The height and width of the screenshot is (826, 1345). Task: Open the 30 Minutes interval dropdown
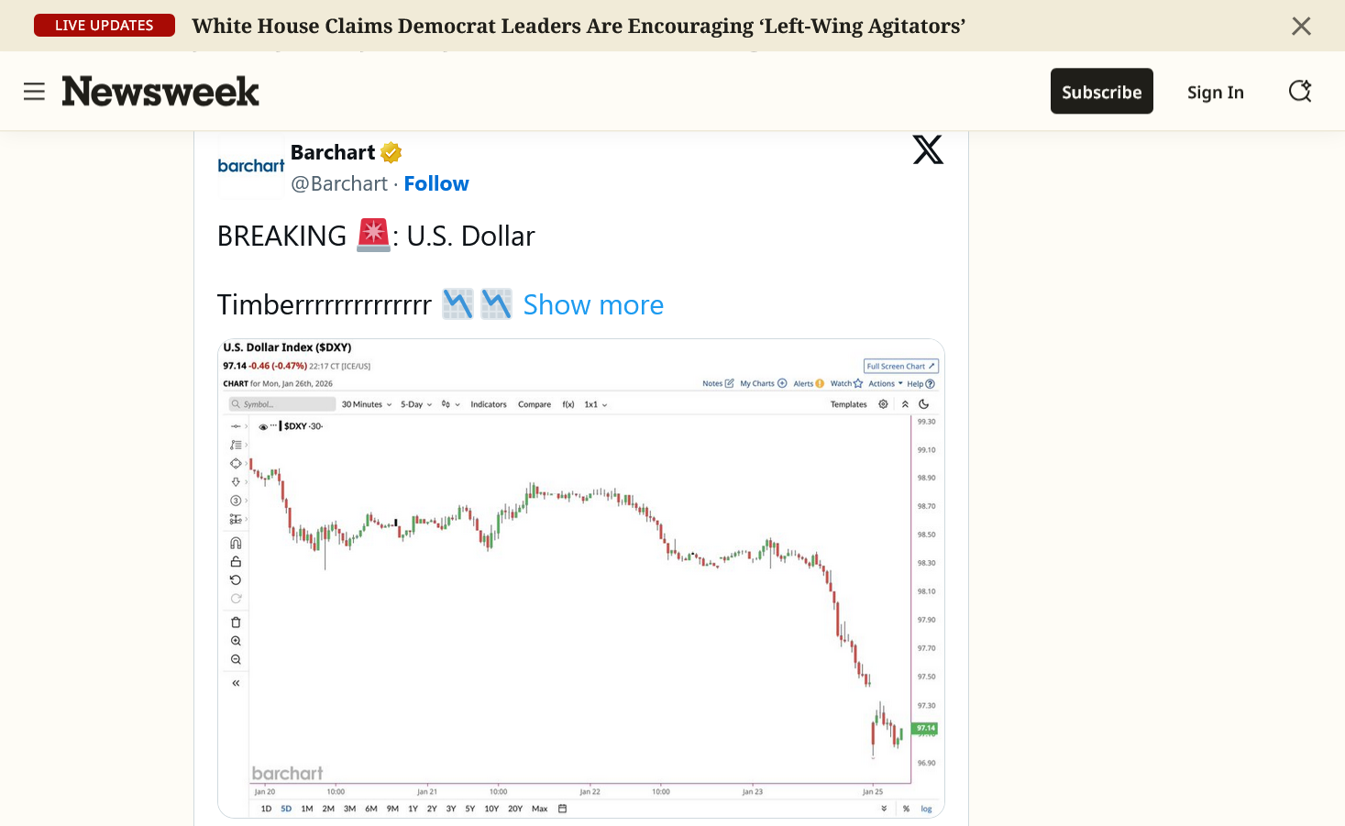click(x=366, y=404)
